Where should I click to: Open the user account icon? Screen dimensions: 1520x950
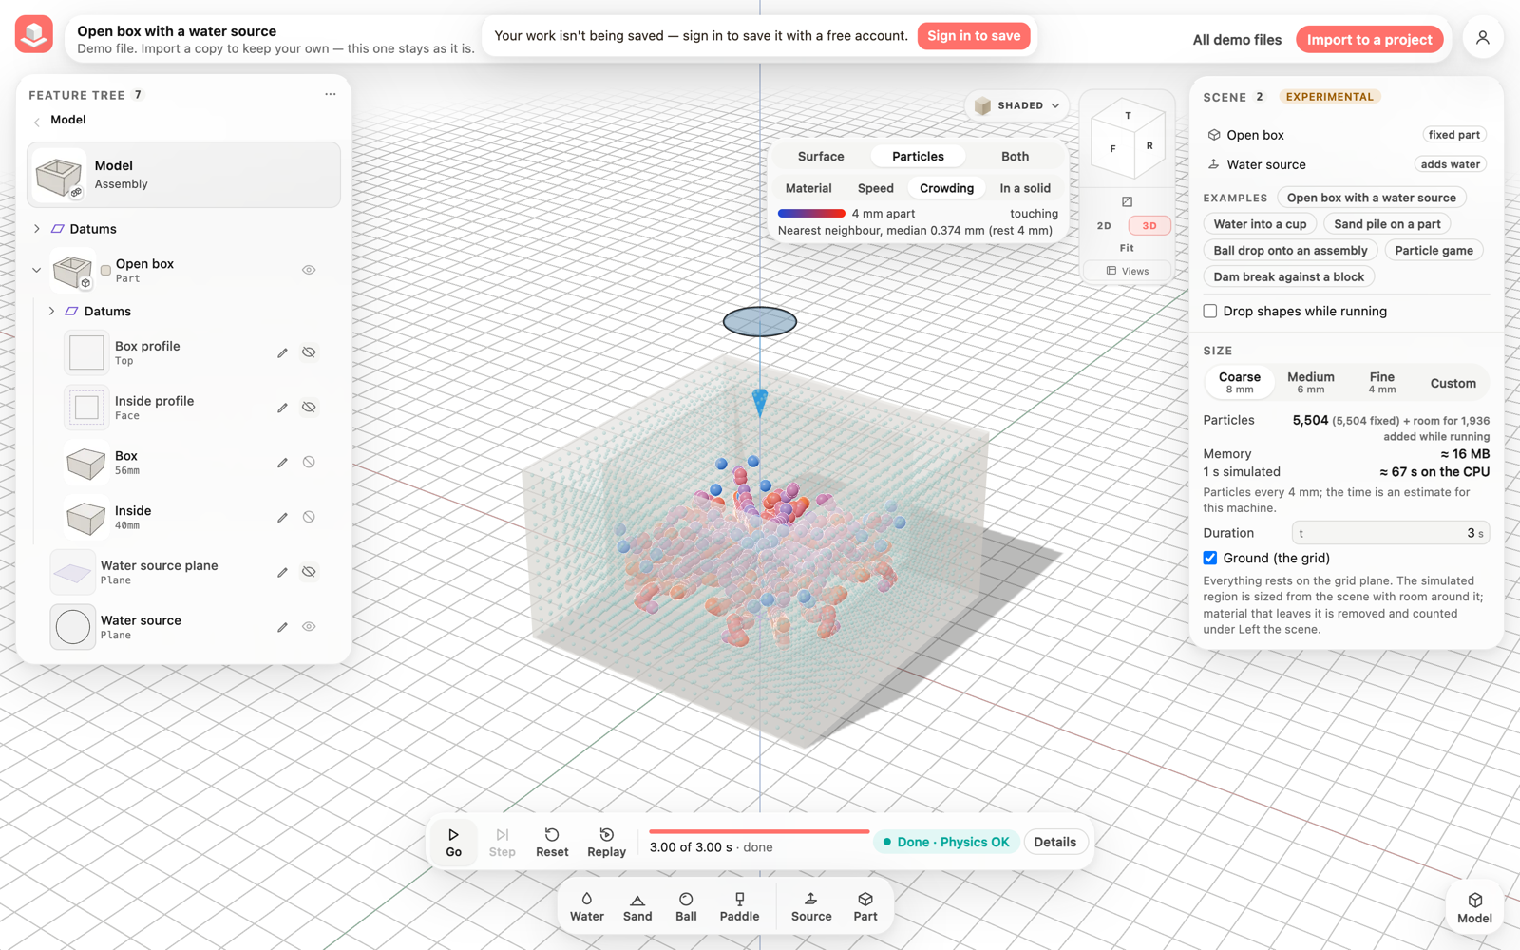point(1482,38)
